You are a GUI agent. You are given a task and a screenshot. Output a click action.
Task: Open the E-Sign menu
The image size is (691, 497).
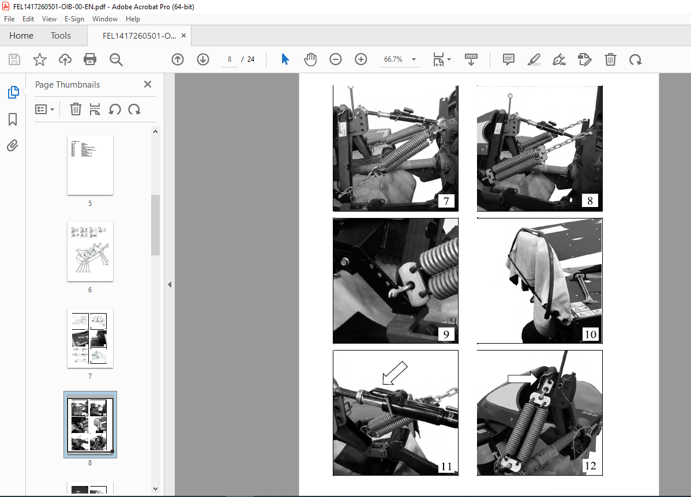74,19
